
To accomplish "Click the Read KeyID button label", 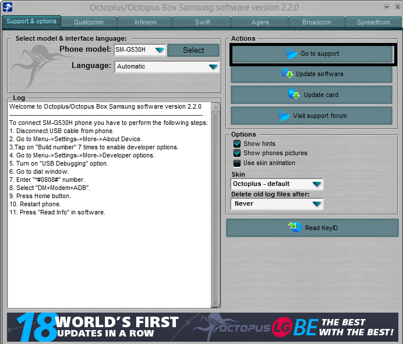I will 321,228.
